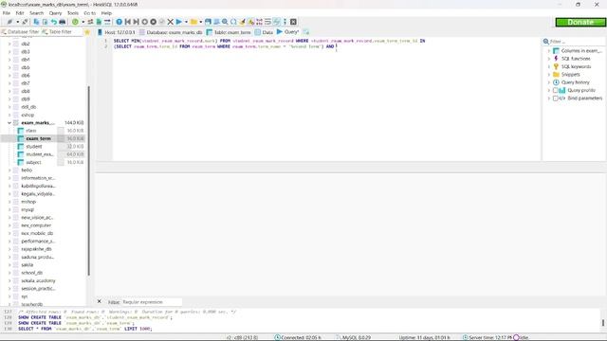Open the Refresh dropdown arrow in toolbar
607x341 pixels.
coord(83,22)
